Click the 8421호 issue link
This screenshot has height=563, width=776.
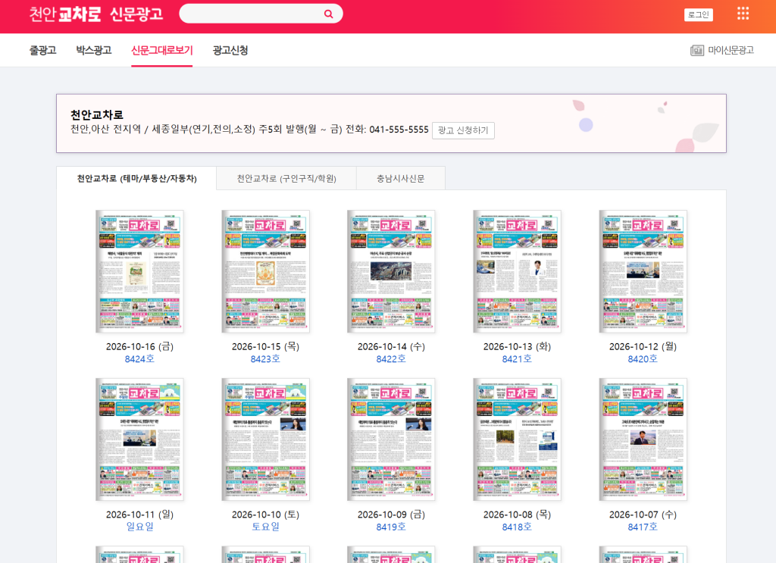tap(517, 358)
